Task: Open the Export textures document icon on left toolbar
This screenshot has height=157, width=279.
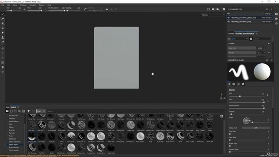Action: (x=3, y=67)
